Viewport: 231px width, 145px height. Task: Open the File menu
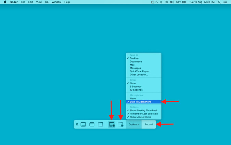[23, 2]
